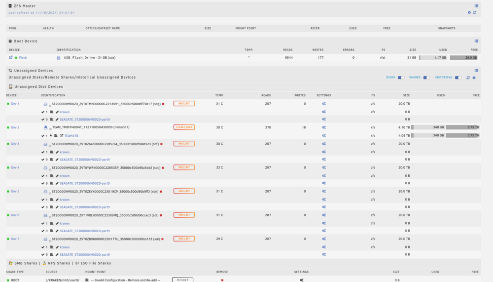Open settings gears for Dev 6 disk row
Screen dimensions: 493x282
[x=324, y=215]
